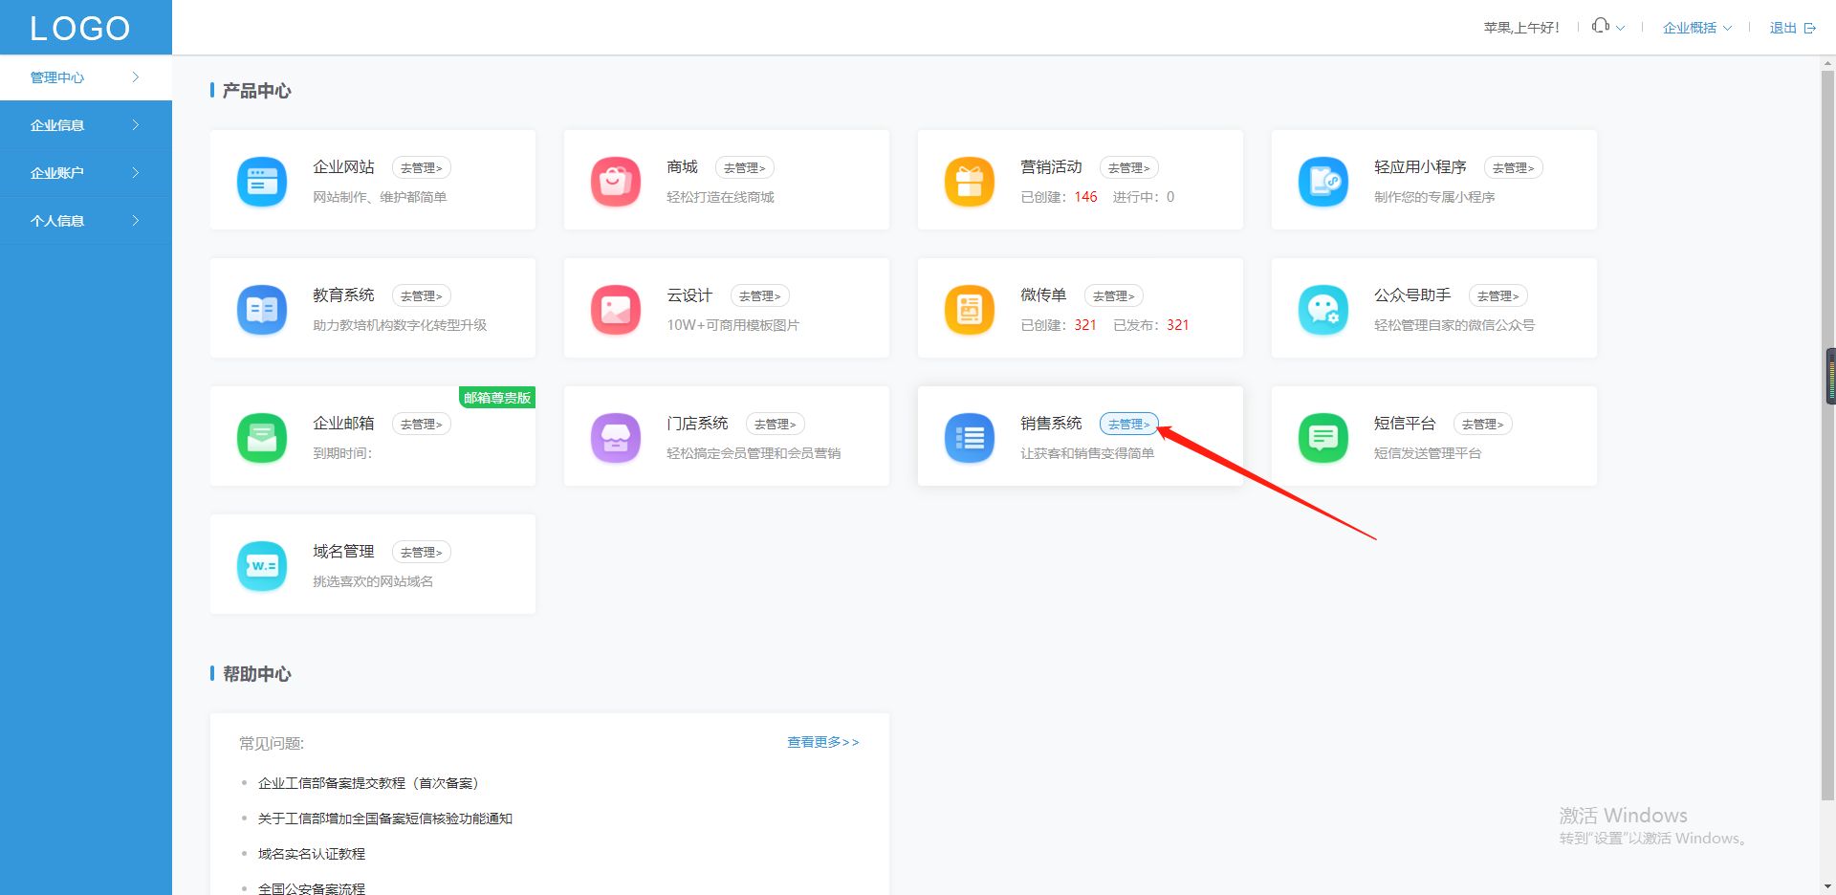Click 10W+可商用模板图片 description

(732, 325)
